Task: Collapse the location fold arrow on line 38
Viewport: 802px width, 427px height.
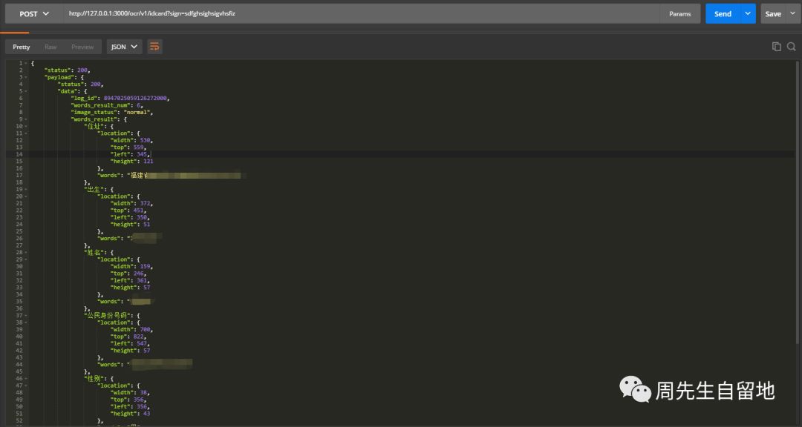Action: 25,322
